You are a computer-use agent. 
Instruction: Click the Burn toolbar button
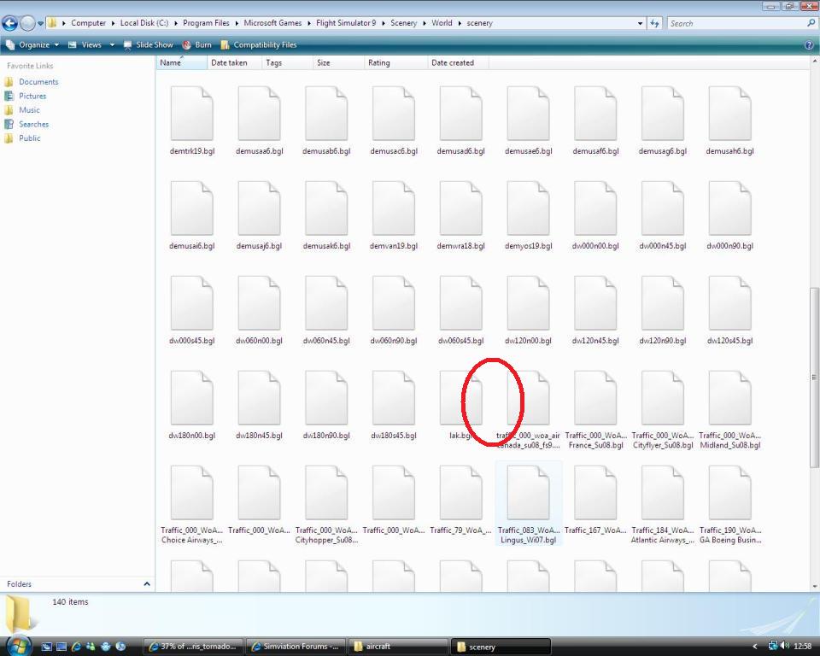(196, 44)
